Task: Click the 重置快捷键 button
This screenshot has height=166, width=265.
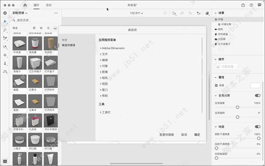Action: (x=167, y=135)
